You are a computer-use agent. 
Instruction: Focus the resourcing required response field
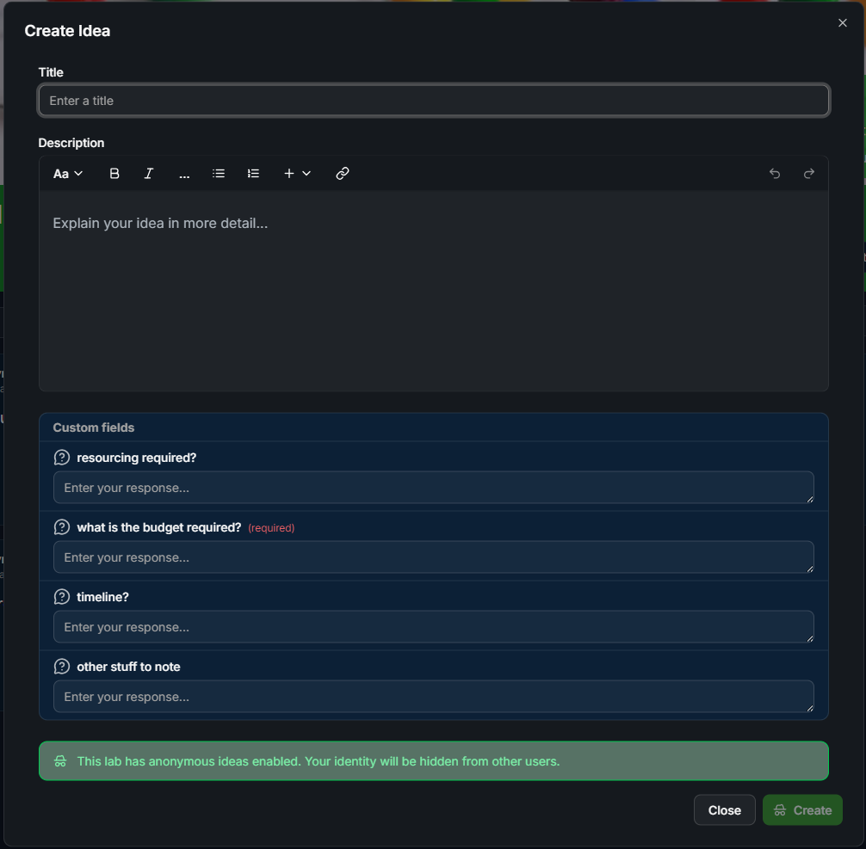pos(434,488)
